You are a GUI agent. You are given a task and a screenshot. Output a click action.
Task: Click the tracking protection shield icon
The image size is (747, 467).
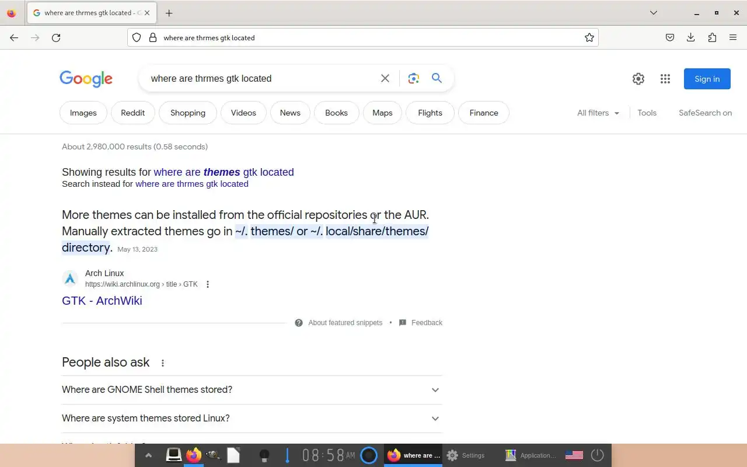pos(137,37)
